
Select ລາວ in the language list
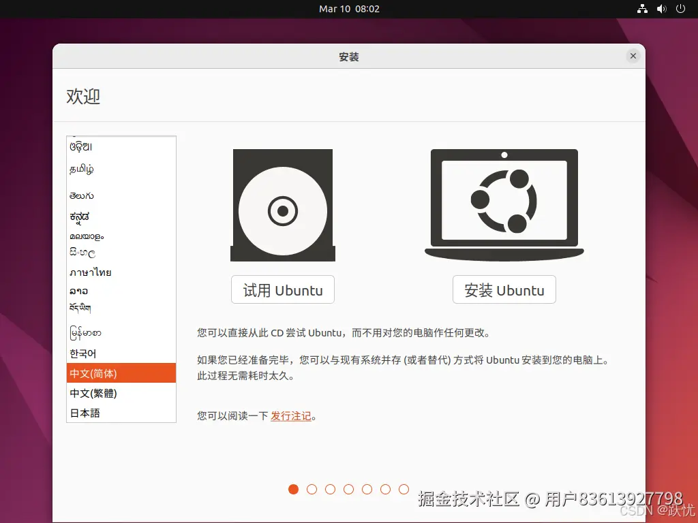pos(121,291)
